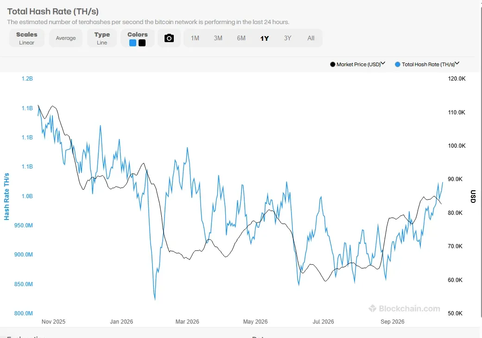
Task: Select the 6M time range
Action: coord(241,38)
